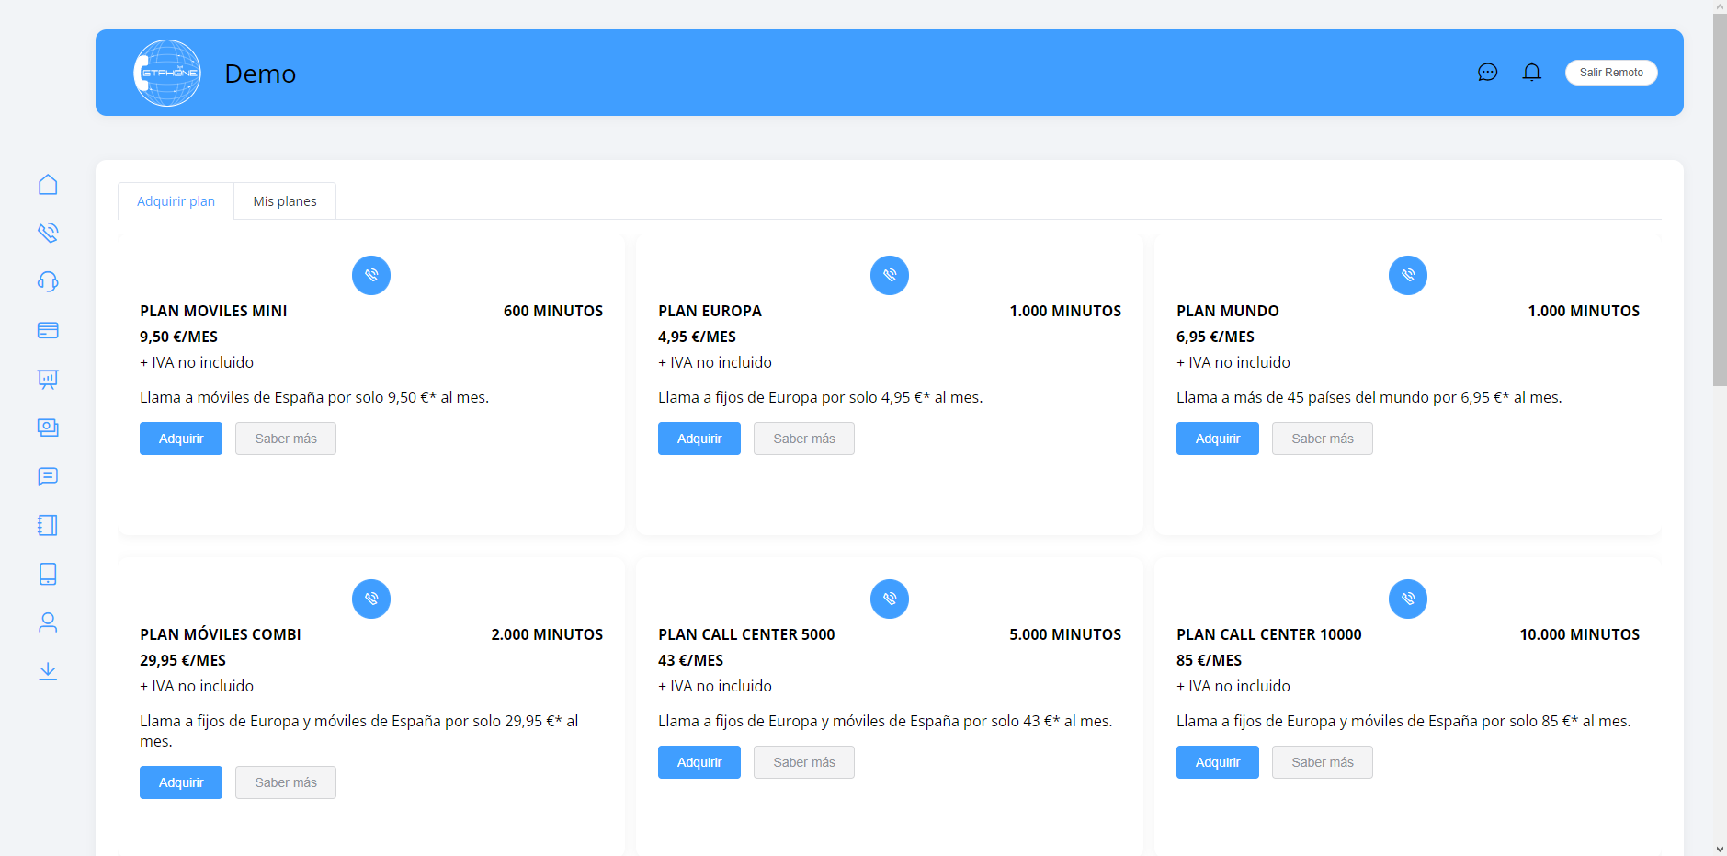This screenshot has height=856, width=1727.
Task: Click the notification bell in header
Action: click(1531, 72)
